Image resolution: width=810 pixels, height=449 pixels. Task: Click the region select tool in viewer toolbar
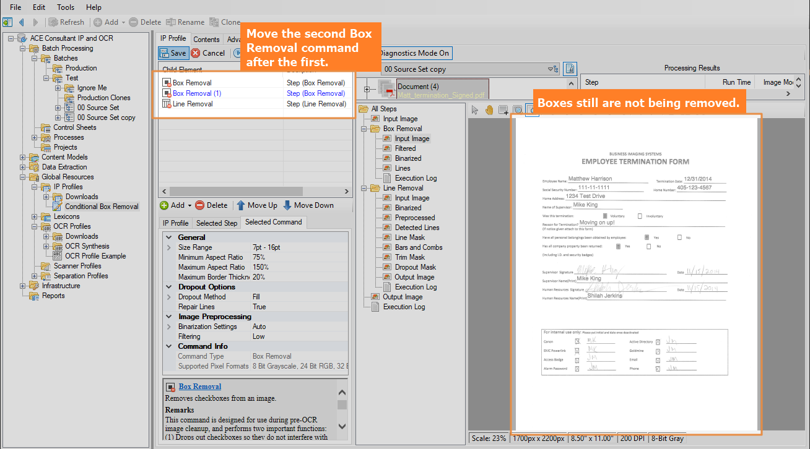tap(503, 110)
